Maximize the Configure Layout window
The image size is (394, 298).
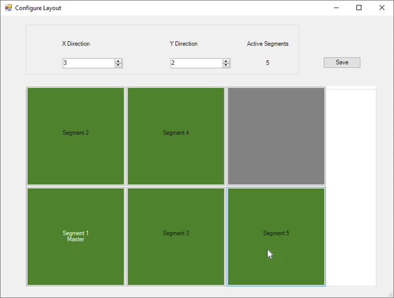(359, 8)
